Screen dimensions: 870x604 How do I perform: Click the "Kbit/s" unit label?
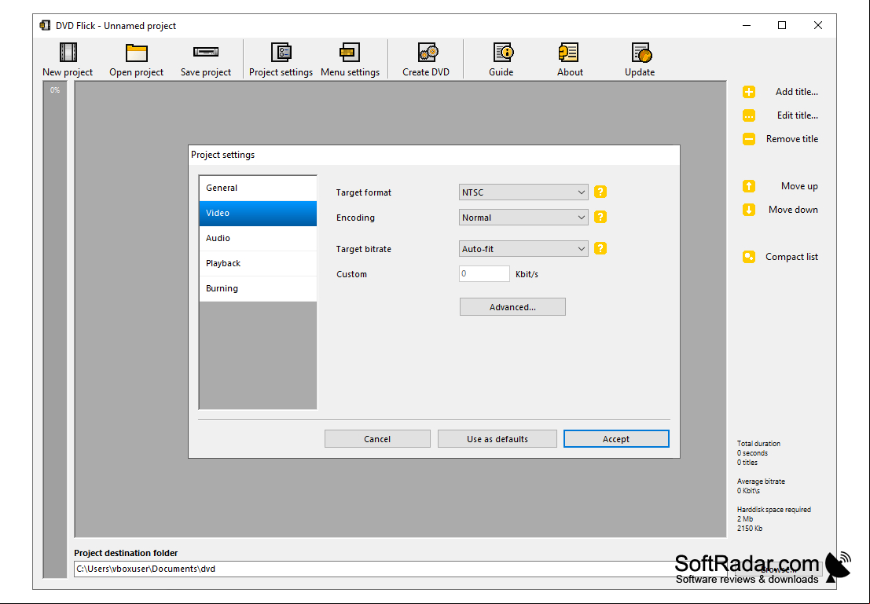pos(527,274)
